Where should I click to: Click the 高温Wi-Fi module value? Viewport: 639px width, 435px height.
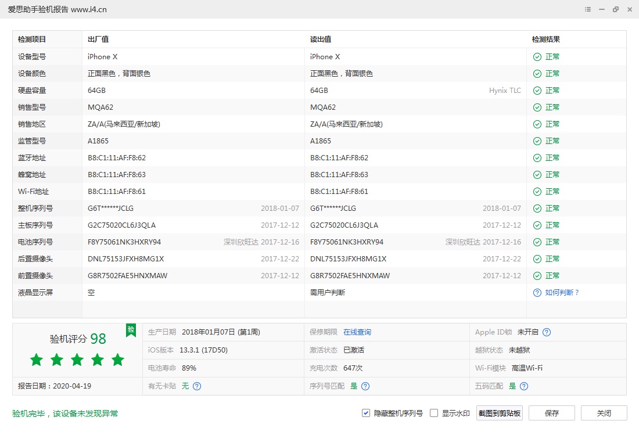(527, 368)
